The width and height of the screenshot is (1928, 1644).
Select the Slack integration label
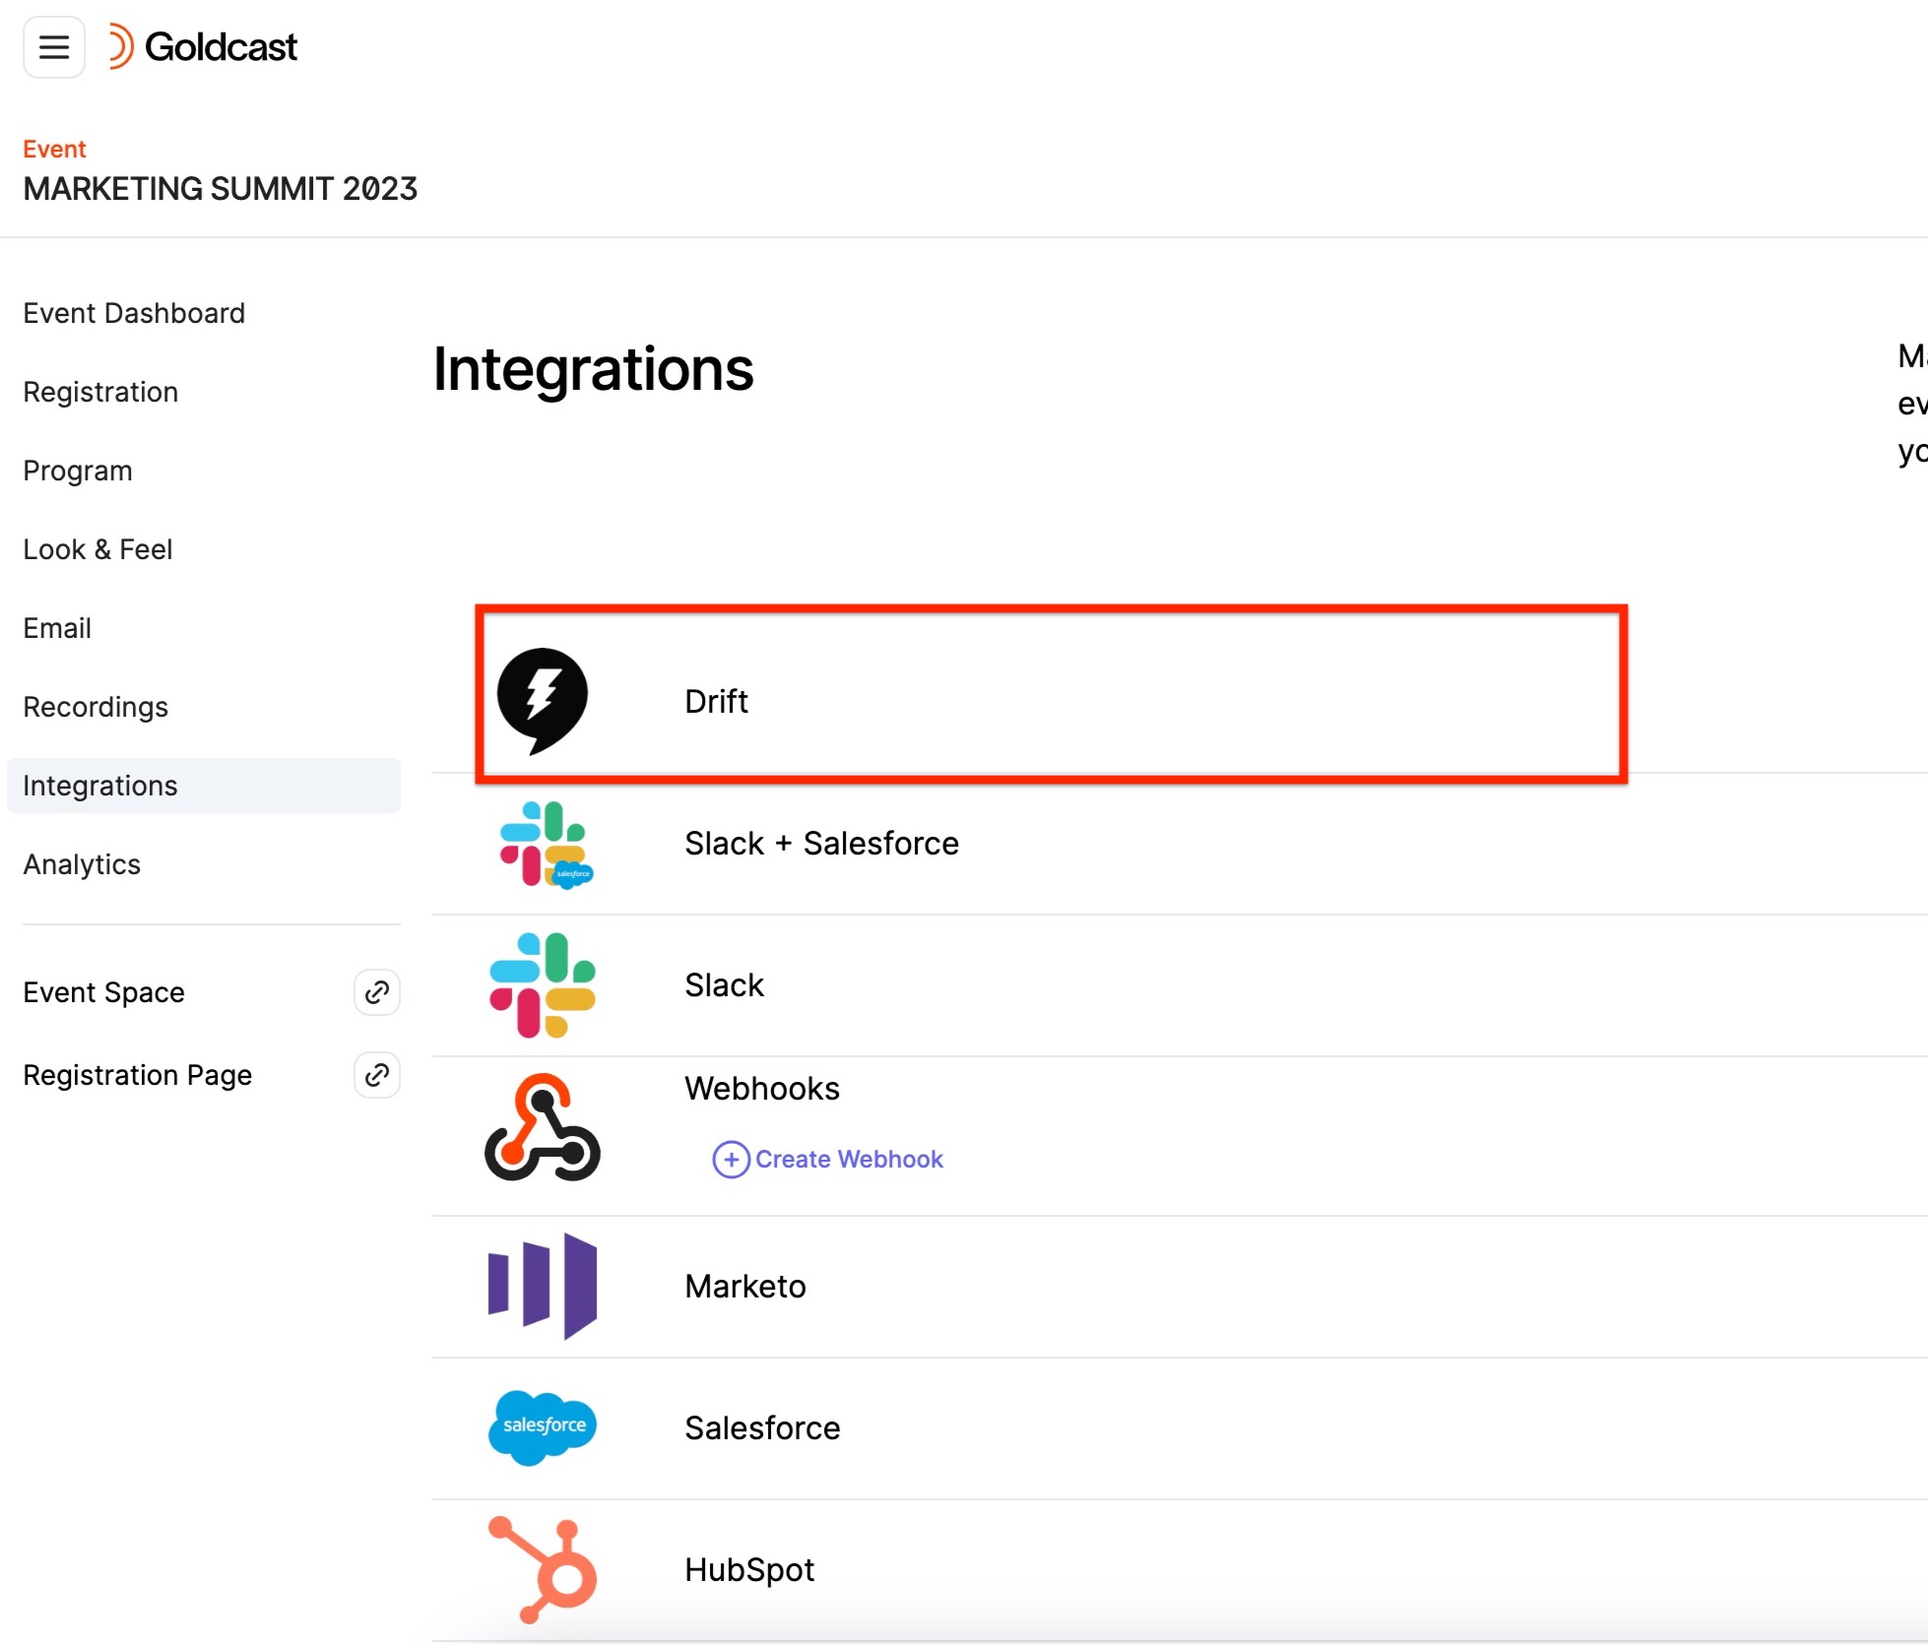(724, 984)
